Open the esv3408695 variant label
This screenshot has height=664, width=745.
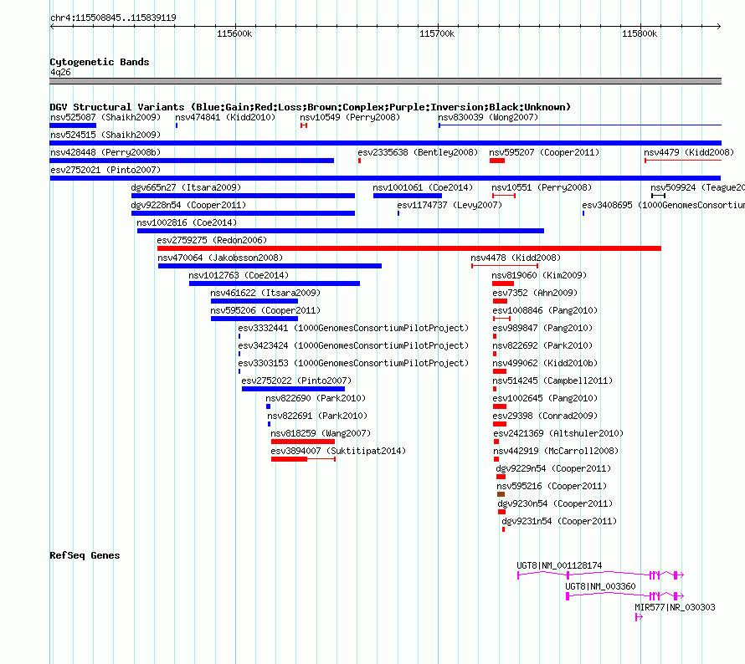pyautogui.click(x=663, y=205)
